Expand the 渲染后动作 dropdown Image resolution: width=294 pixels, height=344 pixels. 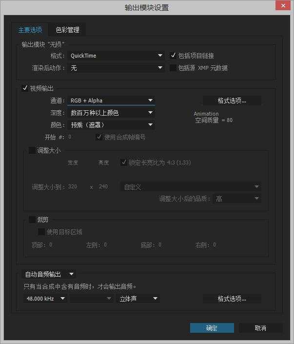(116, 68)
